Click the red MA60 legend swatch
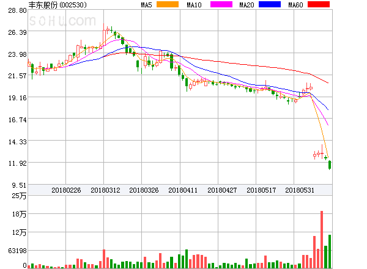 (x=319, y=4)
